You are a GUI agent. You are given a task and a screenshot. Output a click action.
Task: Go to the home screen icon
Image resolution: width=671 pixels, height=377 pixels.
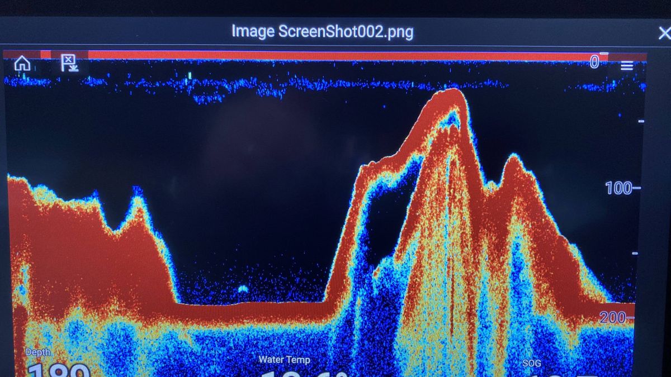coord(22,64)
